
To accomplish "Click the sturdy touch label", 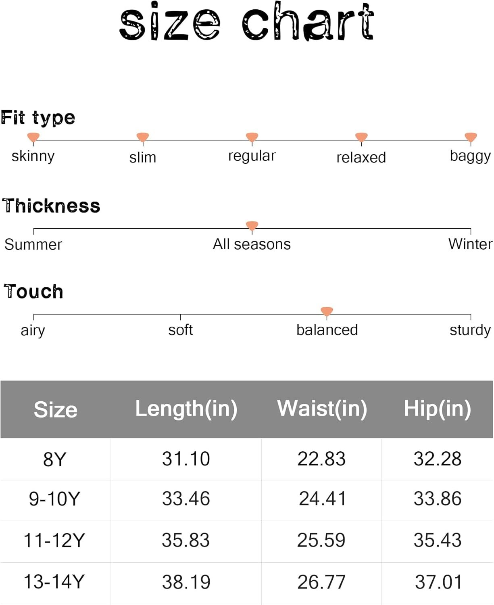I will point(470,330).
